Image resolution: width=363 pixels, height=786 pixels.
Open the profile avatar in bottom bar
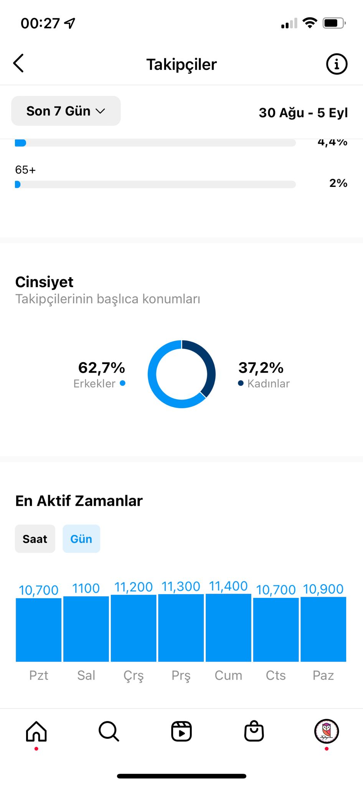coord(327,731)
